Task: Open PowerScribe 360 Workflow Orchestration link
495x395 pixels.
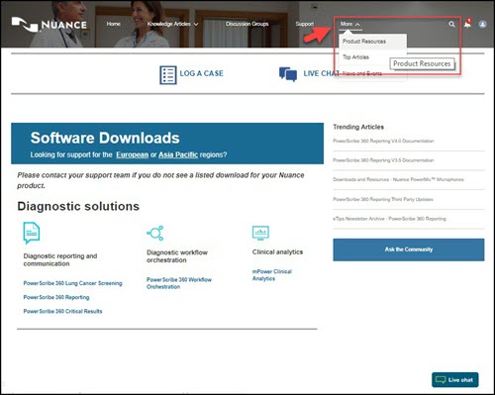Action: click(x=179, y=283)
